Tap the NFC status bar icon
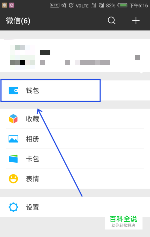 tap(54, 5)
